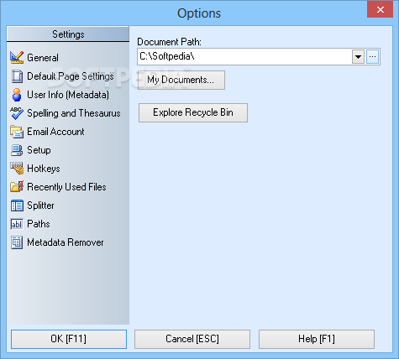Click the Paths 'abl' icon
399x359 pixels.
point(17,224)
